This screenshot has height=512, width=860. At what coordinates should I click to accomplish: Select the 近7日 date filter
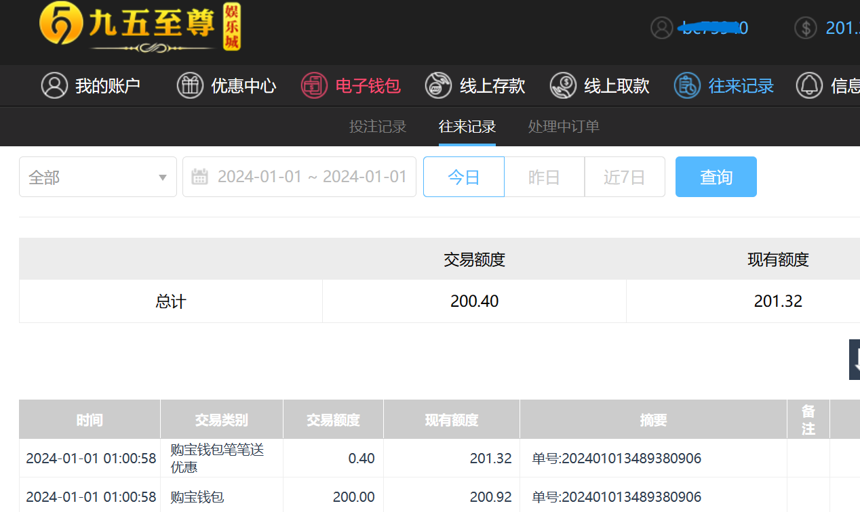[x=625, y=177]
